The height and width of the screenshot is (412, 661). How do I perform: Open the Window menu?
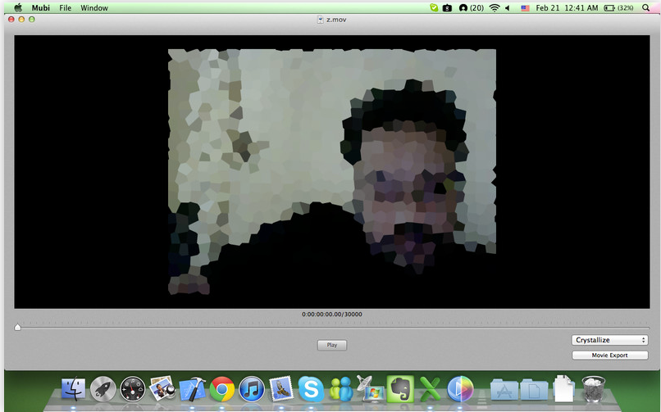point(94,8)
